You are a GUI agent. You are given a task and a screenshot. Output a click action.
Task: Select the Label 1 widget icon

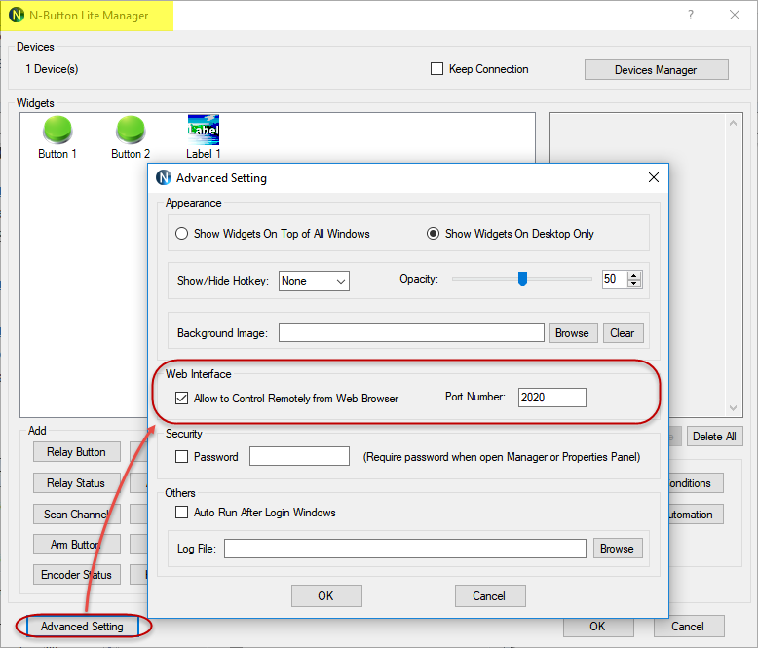click(x=203, y=130)
